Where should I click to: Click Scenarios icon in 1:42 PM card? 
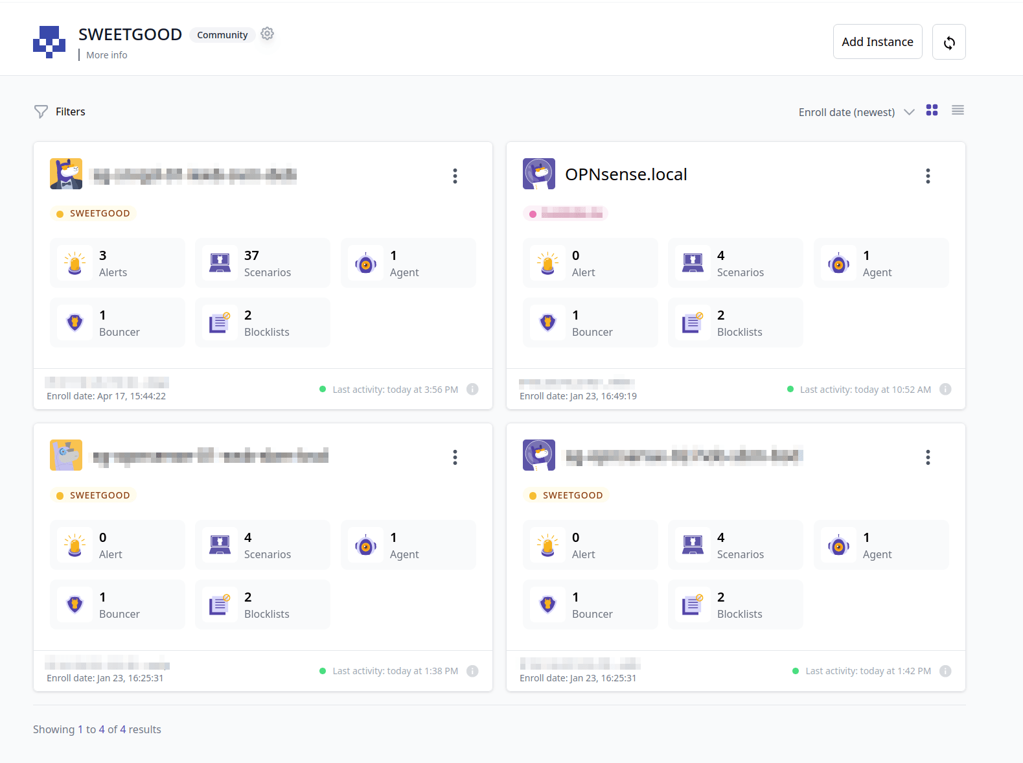tap(693, 545)
